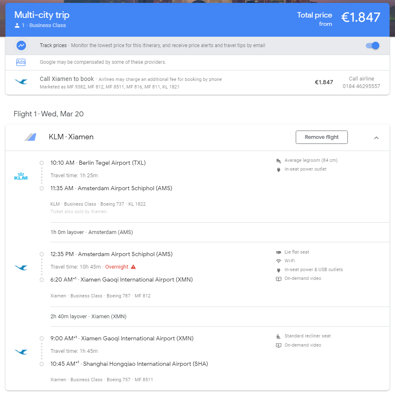Click the track prices chart icon
Screen dimensions: 395x395
coord(21,45)
